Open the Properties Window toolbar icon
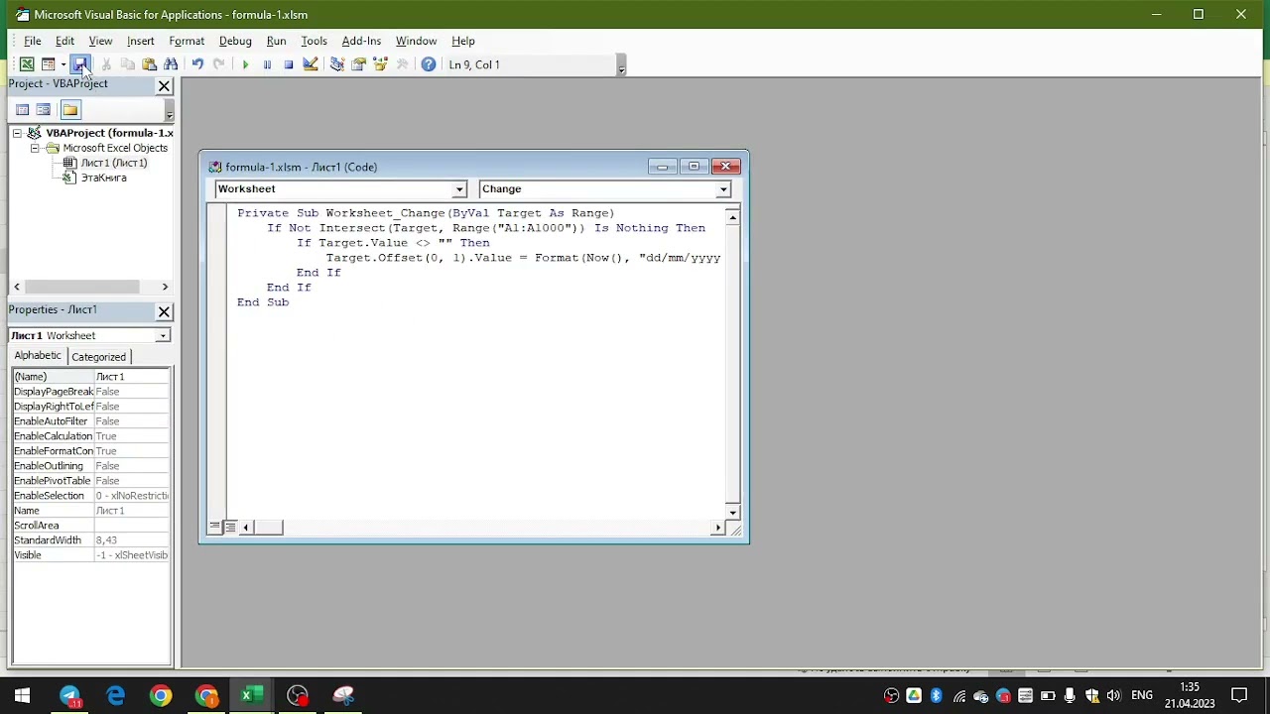This screenshot has width=1270, height=714. point(359,64)
